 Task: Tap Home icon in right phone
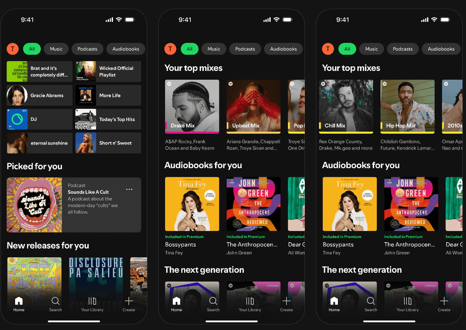pyautogui.click(x=334, y=301)
